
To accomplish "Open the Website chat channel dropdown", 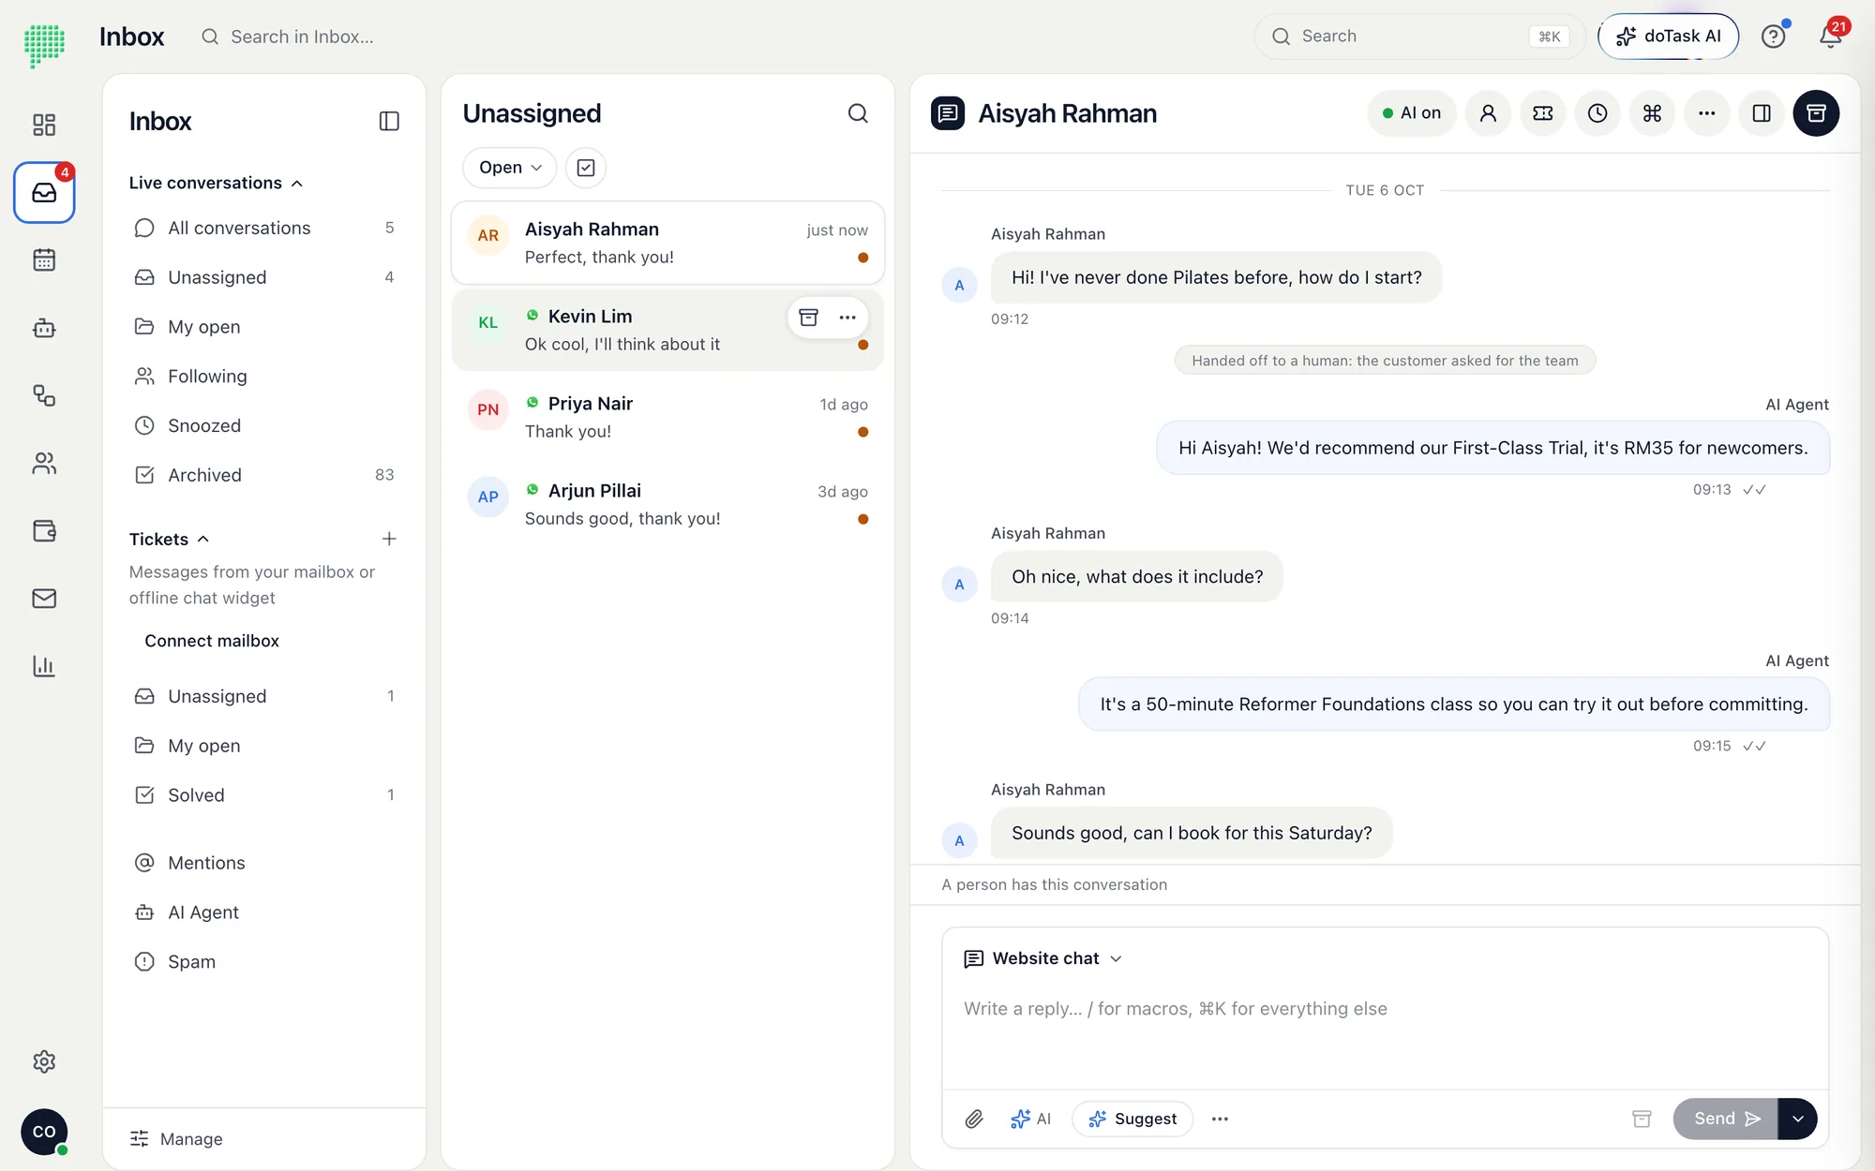I will click(x=1043, y=958).
